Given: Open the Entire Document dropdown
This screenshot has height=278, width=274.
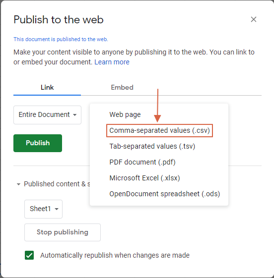Looking at the screenshot, I should [48, 114].
